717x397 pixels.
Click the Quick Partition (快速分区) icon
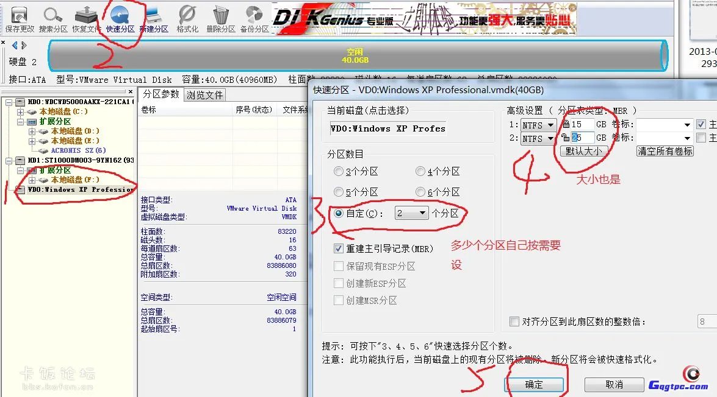point(120,18)
